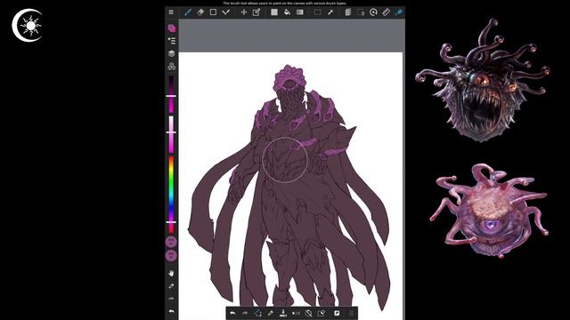Select the Gradient tool
The height and width of the screenshot is (320, 570).
click(299, 12)
